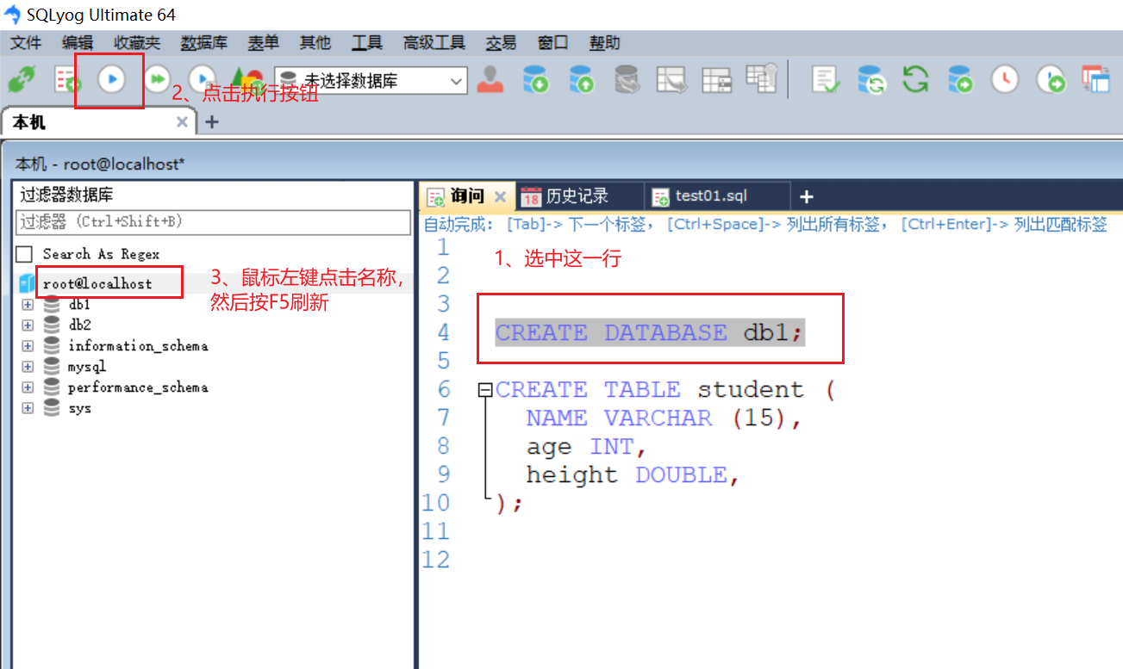The image size is (1123, 669).
Task: Open the 交易 menu
Action: pyautogui.click(x=501, y=42)
